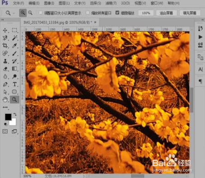Select the Rectangular Marquee tool
The image size is (205, 178).
tap(14, 30)
